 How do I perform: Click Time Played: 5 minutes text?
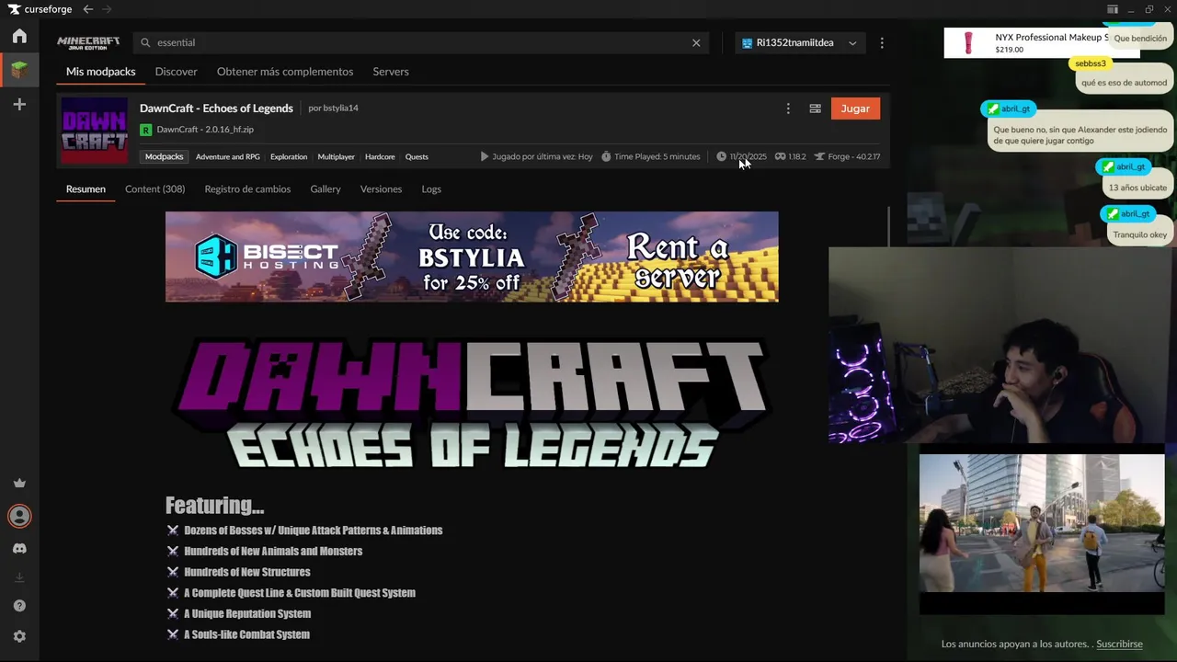tap(657, 157)
